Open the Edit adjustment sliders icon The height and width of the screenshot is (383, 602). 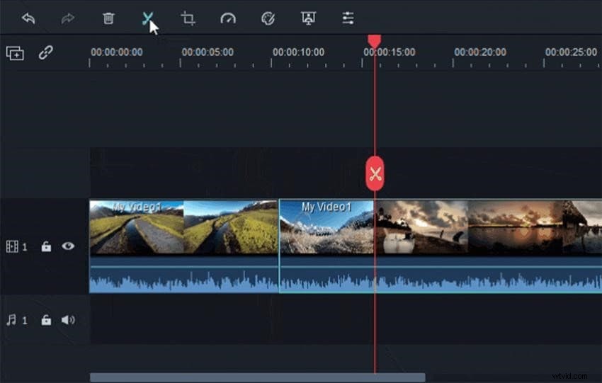coord(348,18)
